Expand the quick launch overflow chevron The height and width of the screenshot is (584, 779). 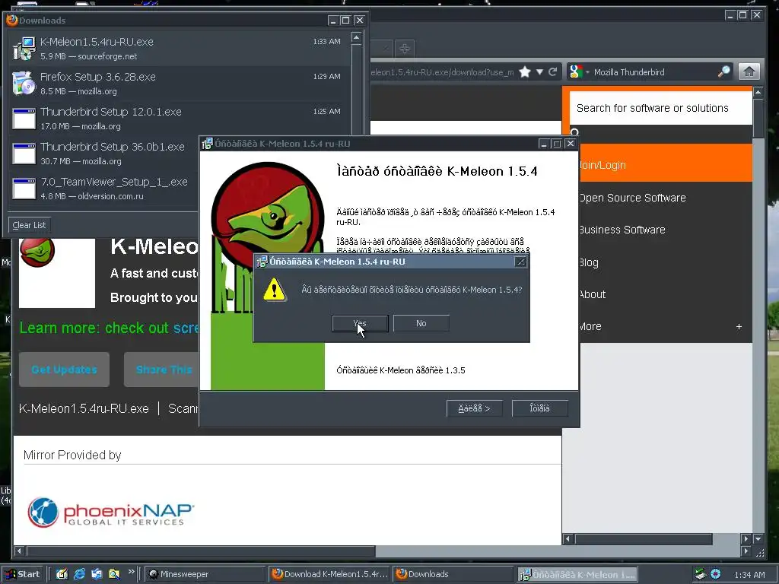(x=131, y=572)
